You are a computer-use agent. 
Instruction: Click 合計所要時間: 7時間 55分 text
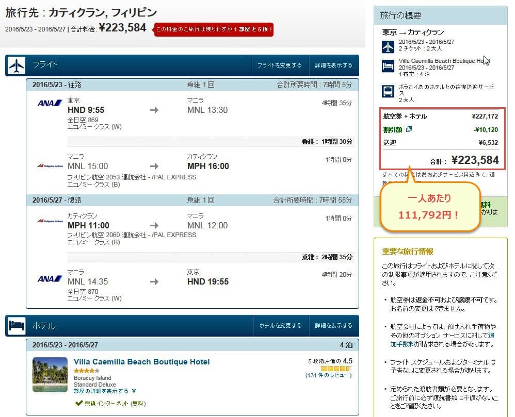(x=313, y=200)
